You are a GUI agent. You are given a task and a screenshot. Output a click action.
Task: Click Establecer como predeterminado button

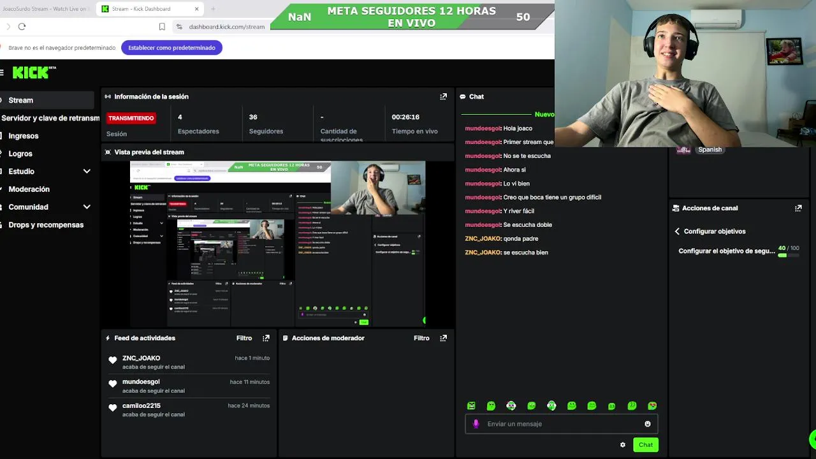[x=171, y=48]
